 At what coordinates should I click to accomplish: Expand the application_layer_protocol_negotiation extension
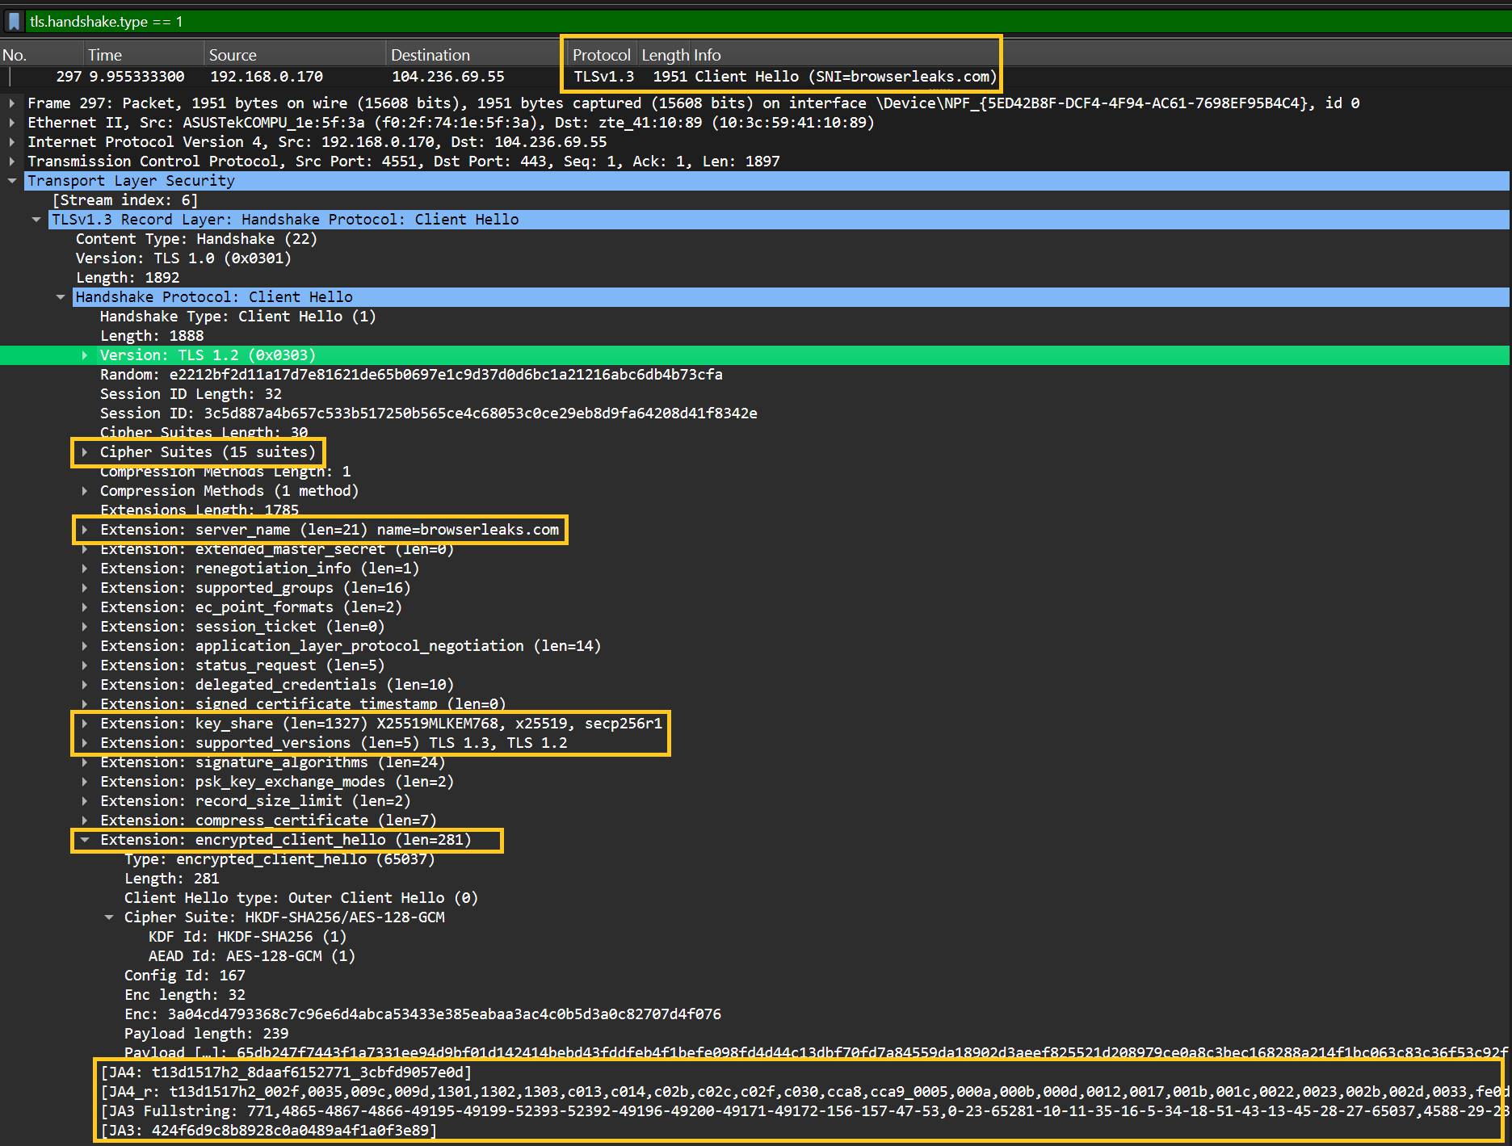click(85, 646)
